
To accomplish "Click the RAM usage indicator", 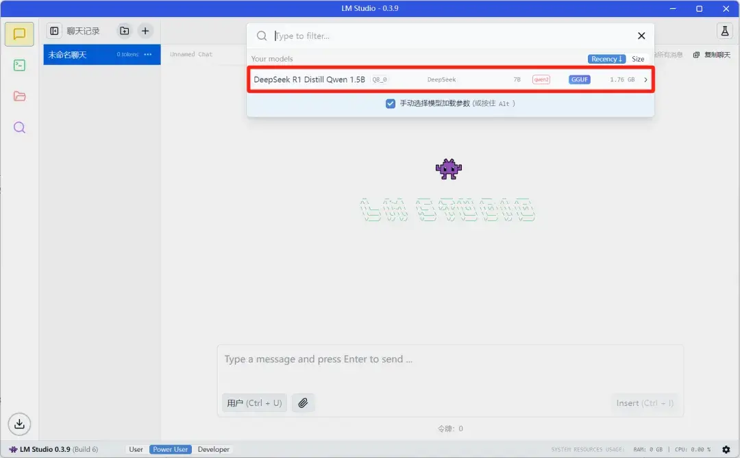I will (648, 450).
